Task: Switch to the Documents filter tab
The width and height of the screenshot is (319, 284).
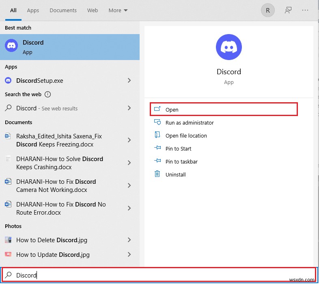Action: (63, 11)
